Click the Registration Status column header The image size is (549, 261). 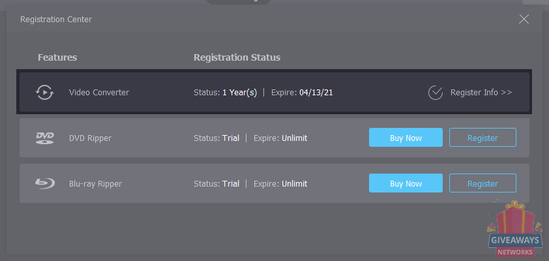[x=237, y=57]
